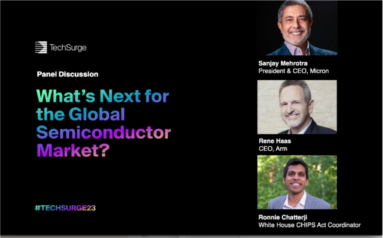Open Rene Haas's headshot photo
The width and height of the screenshot is (383, 238).
[297, 107]
